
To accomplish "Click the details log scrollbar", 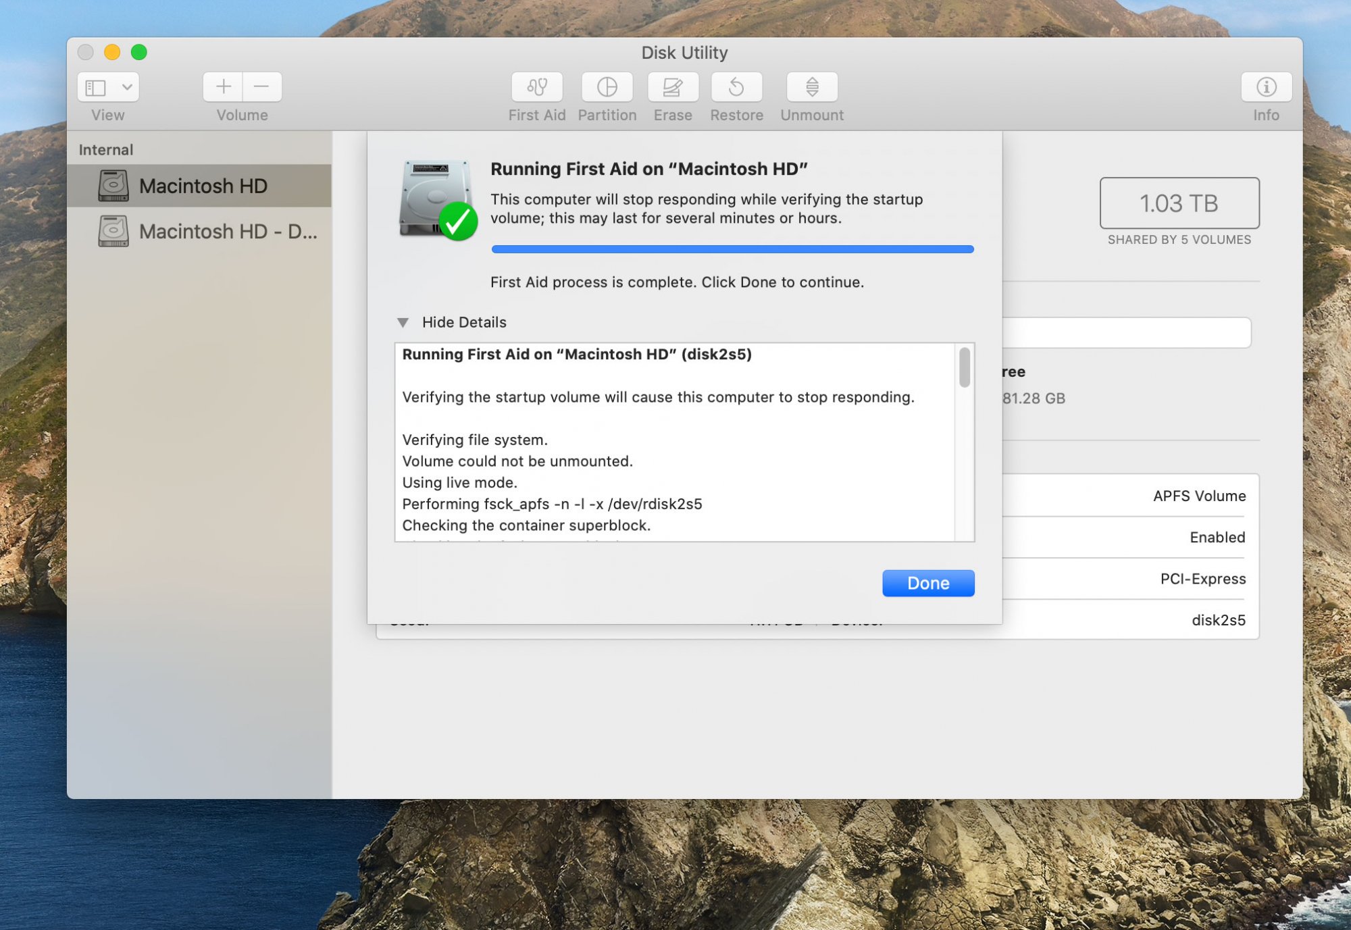I will (x=965, y=367).
